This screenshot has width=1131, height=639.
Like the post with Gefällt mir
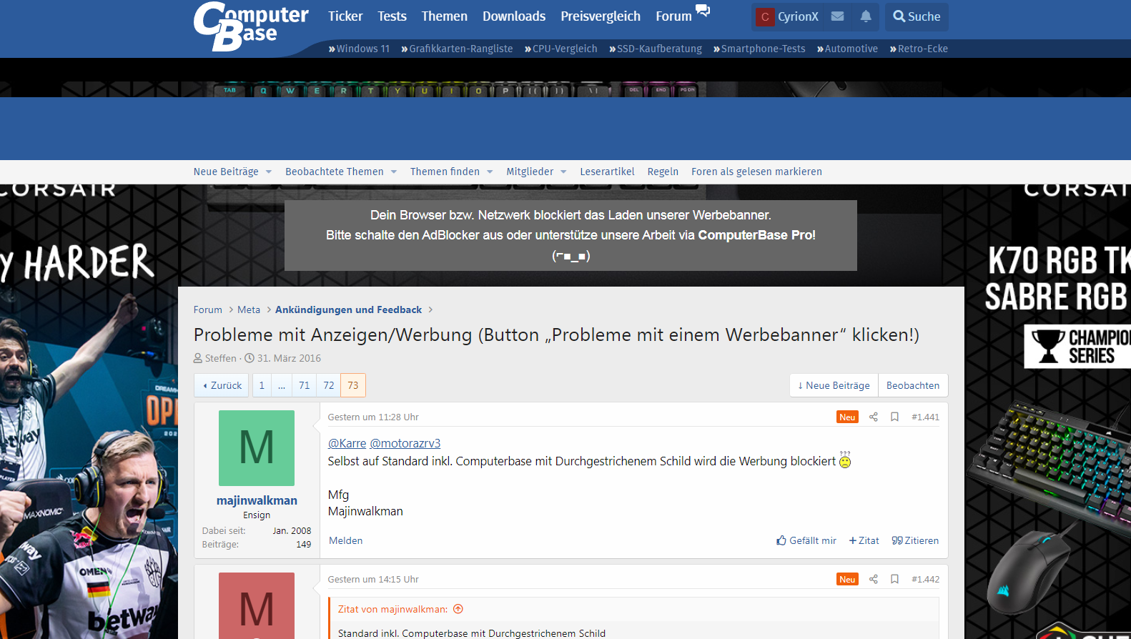click(806, 540)
